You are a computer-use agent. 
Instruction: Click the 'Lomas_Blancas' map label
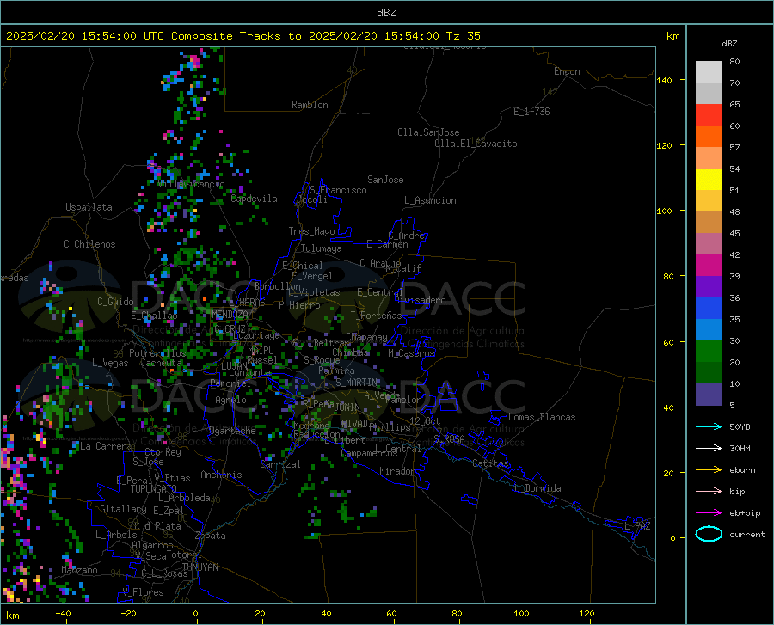point(542,417)
